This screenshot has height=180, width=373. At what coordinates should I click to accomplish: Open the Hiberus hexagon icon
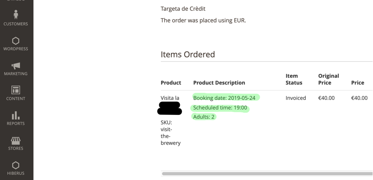16,165
